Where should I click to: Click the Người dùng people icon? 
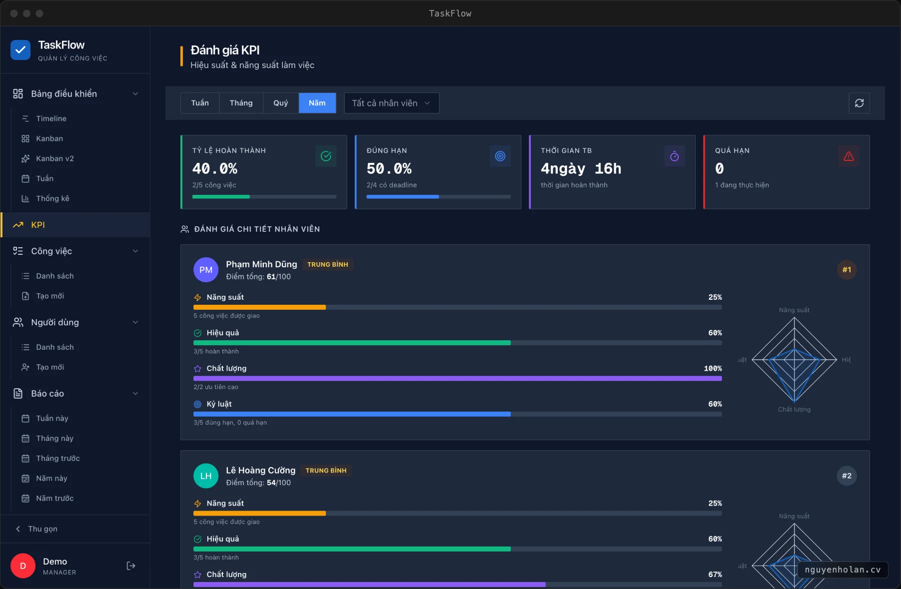coord(18,322)
